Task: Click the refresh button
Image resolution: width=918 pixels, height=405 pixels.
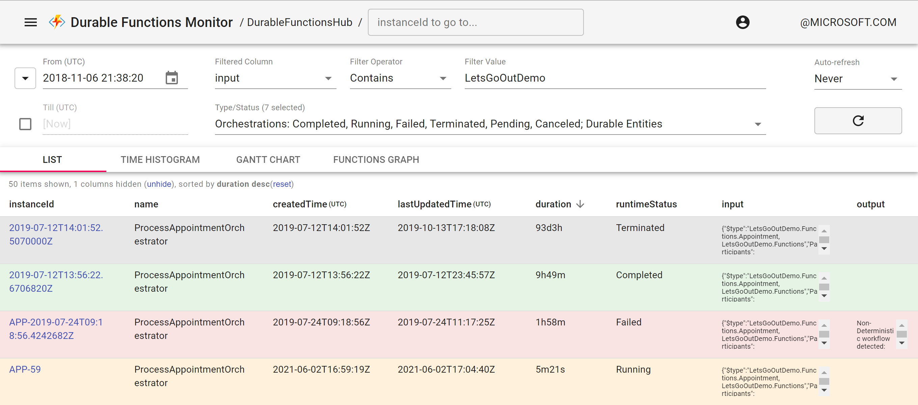Action: point(857,121)
